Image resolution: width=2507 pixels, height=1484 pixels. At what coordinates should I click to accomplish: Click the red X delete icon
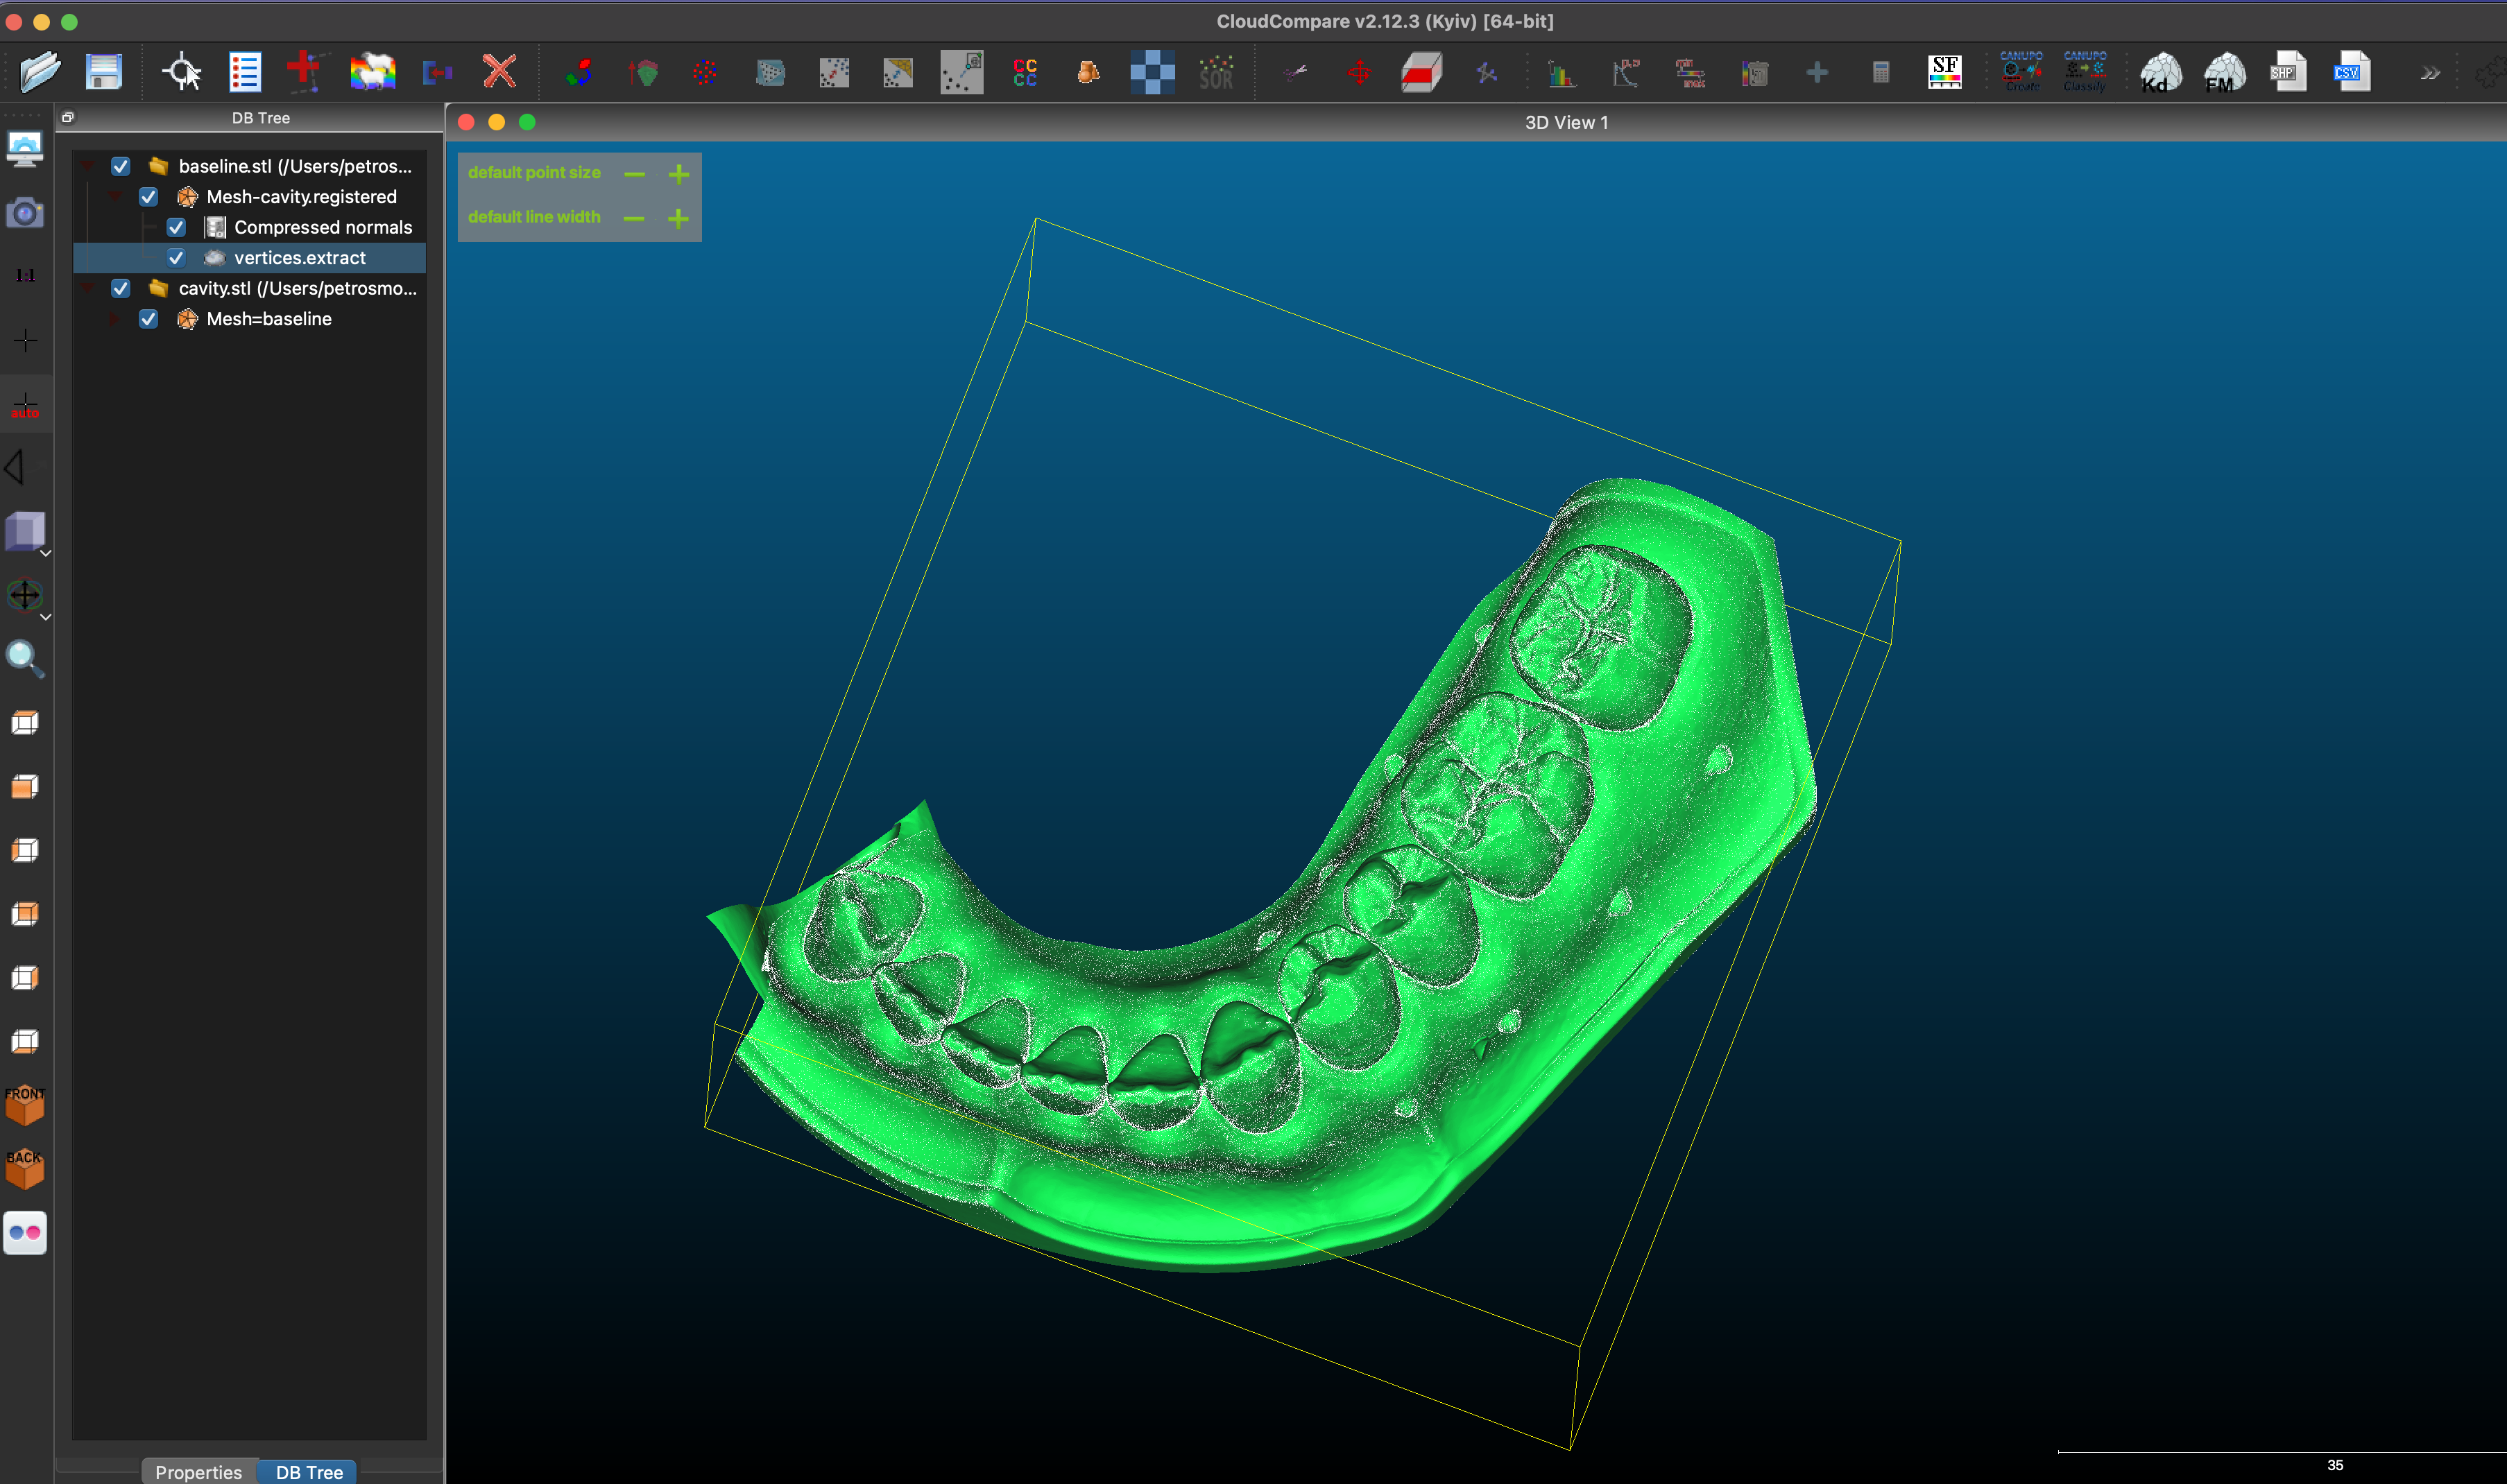499,72
